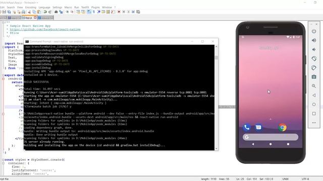Open the Encoding menu
The image size is (323, 181).
pos(31,8)
